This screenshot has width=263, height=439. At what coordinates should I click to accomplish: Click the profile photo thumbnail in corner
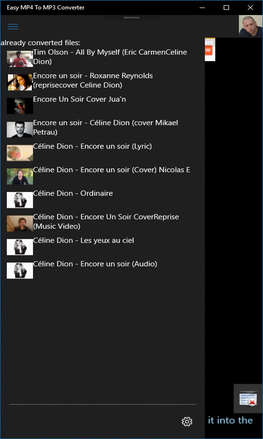point(251,26)
